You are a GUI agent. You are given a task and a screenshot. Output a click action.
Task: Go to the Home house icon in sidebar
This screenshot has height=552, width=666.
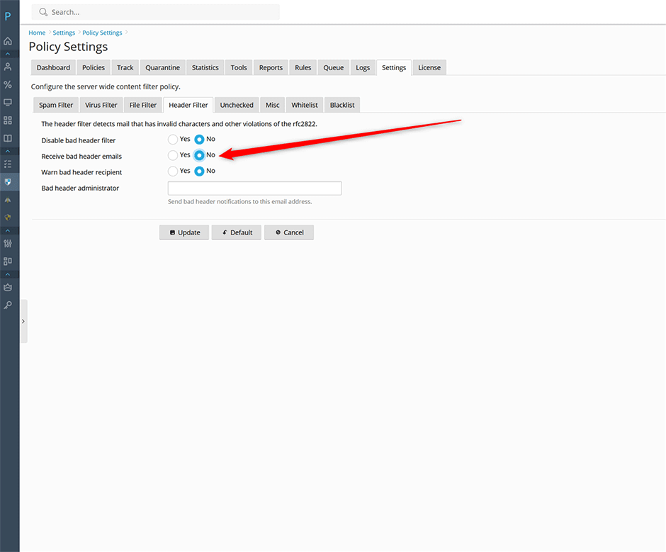point(8,41)
